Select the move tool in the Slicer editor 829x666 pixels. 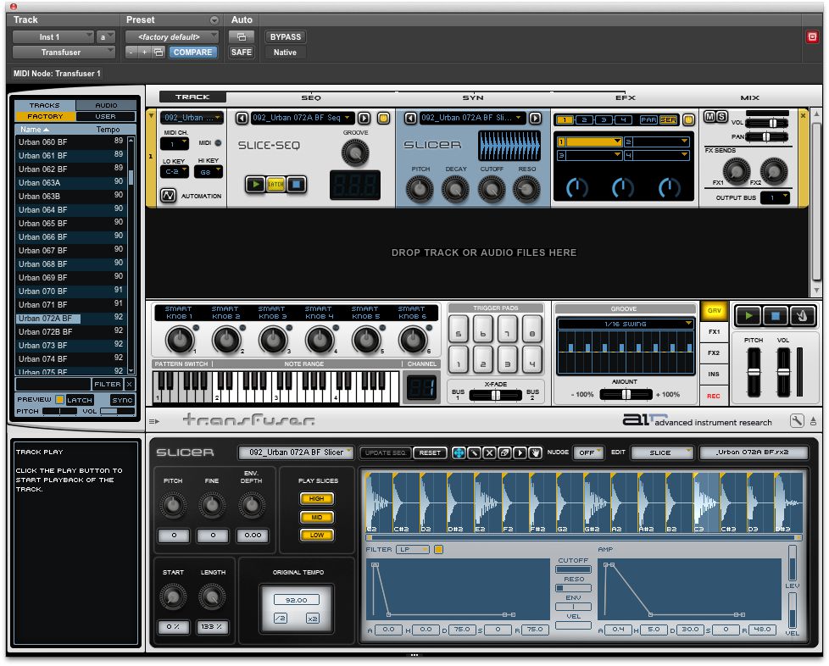pos(459,453)
